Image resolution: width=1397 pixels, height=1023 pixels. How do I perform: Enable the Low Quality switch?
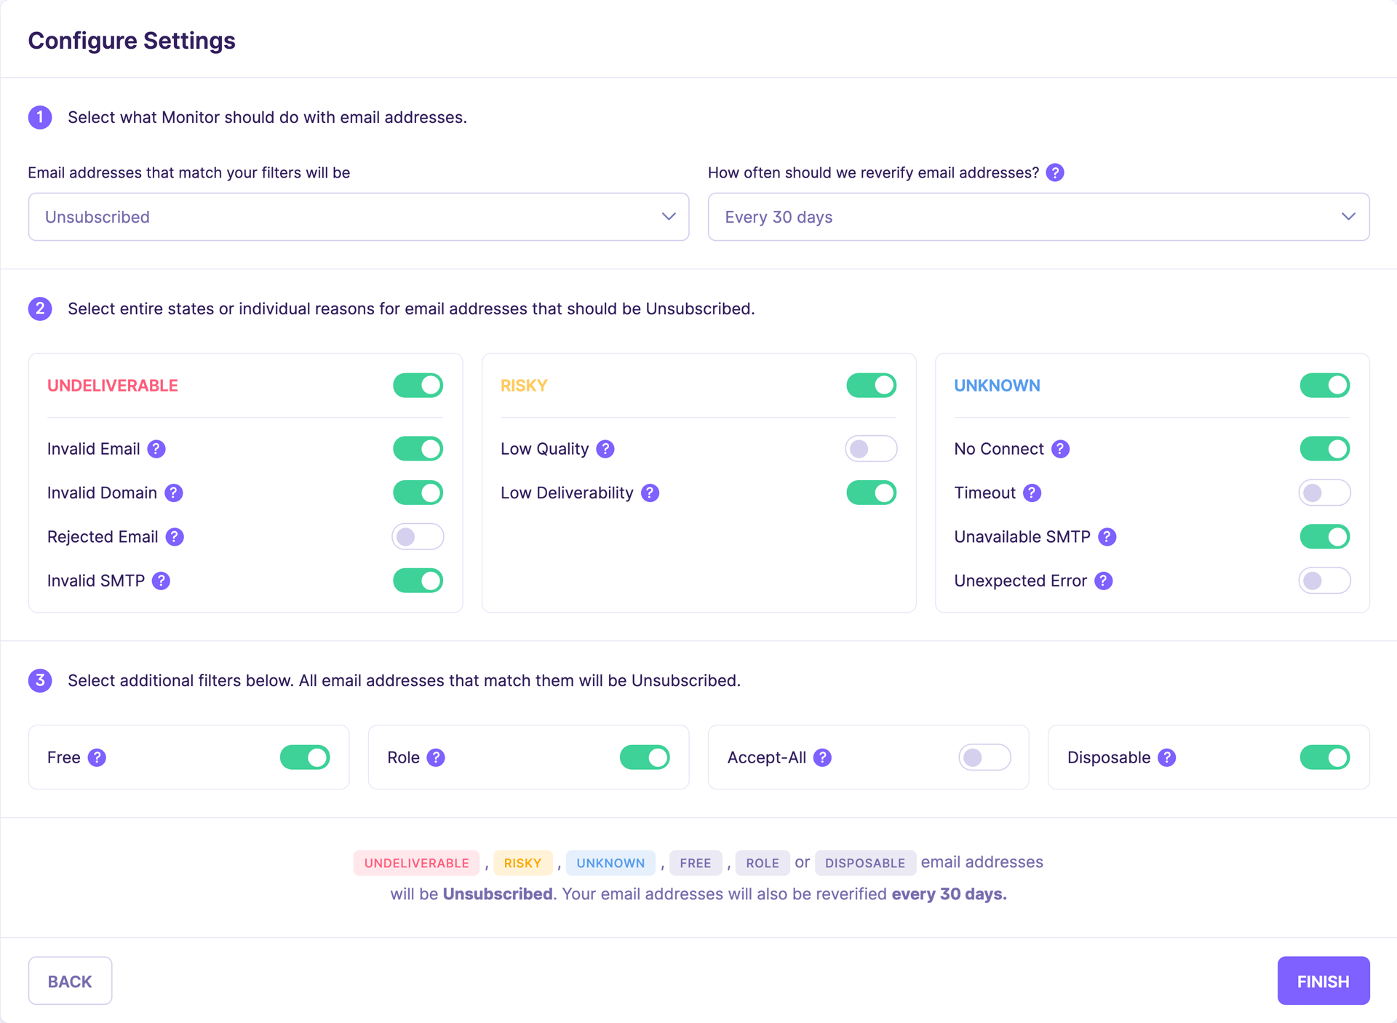(872, 449)
